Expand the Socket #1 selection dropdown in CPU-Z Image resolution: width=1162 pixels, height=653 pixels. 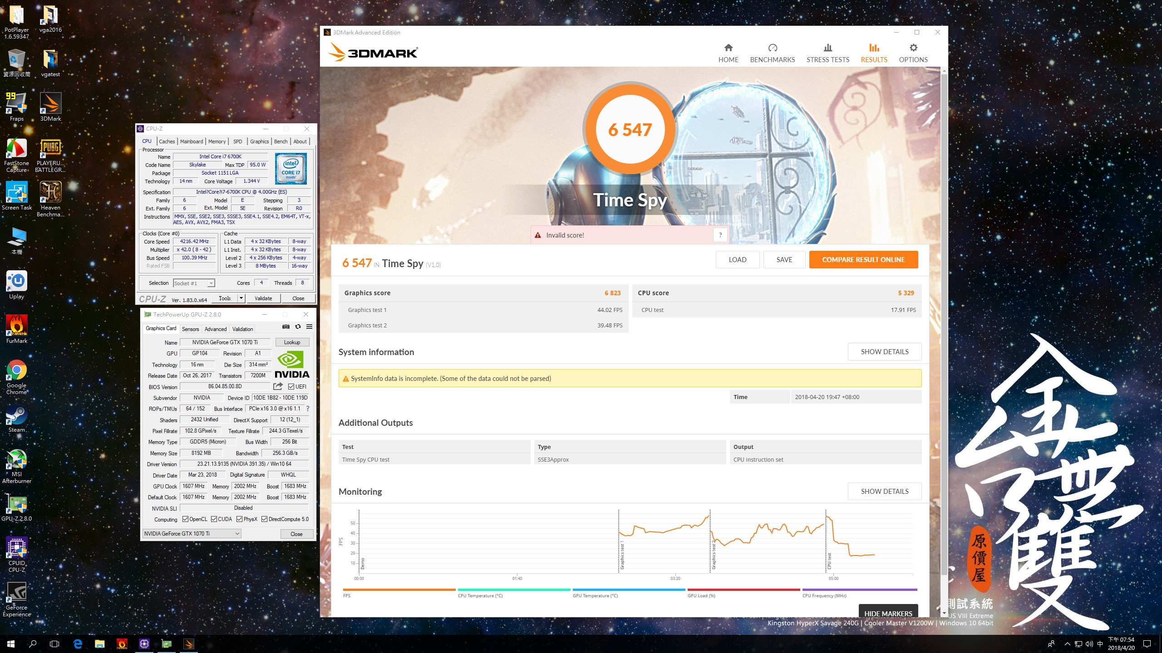click(x=211, y=283)
